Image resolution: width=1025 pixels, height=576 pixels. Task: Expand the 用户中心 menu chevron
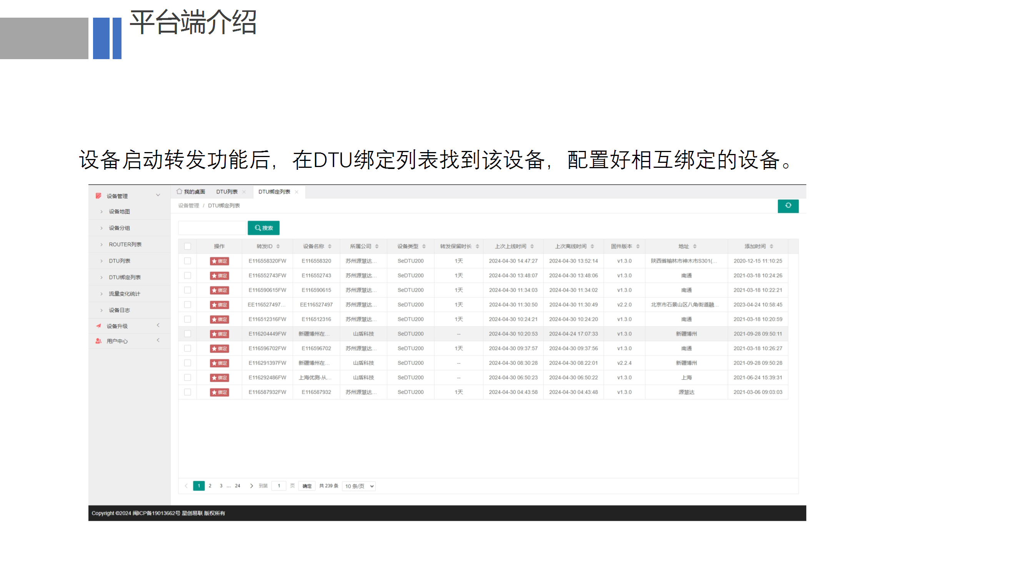158,340
